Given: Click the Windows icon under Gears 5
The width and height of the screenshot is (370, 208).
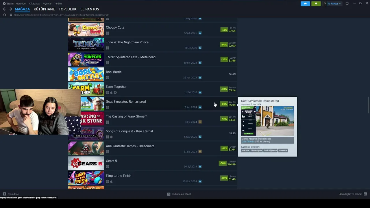Looking at the screenshot, I should (x=108, y=167).
